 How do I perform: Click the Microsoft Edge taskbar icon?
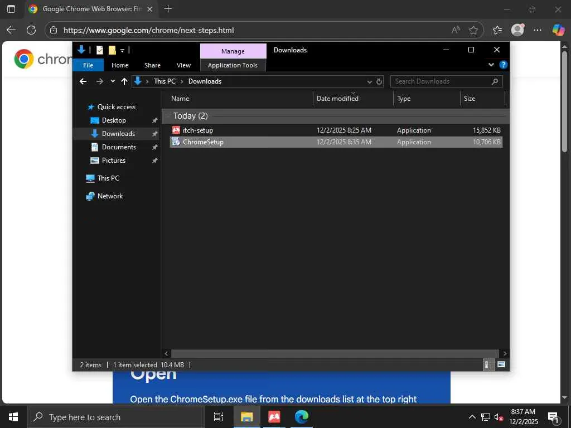click(302, 417)
